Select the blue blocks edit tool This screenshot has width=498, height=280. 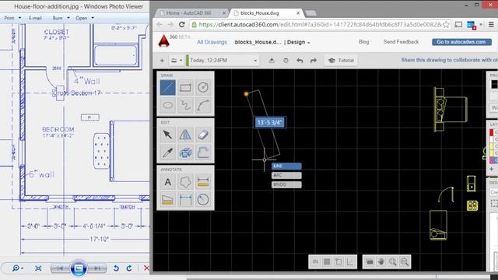[185, 152]
